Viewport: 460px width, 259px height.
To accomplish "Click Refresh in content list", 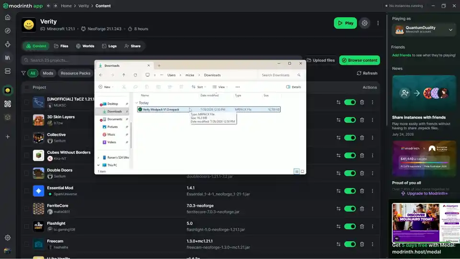I will [x=367, y=73].
